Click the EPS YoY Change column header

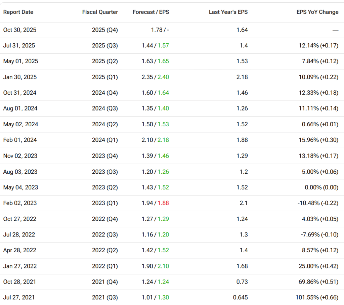tap(317, 12)
